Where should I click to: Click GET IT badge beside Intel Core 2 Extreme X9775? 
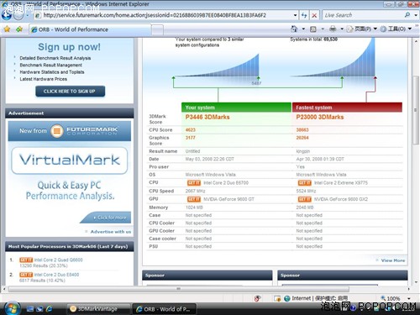(305, 183)
